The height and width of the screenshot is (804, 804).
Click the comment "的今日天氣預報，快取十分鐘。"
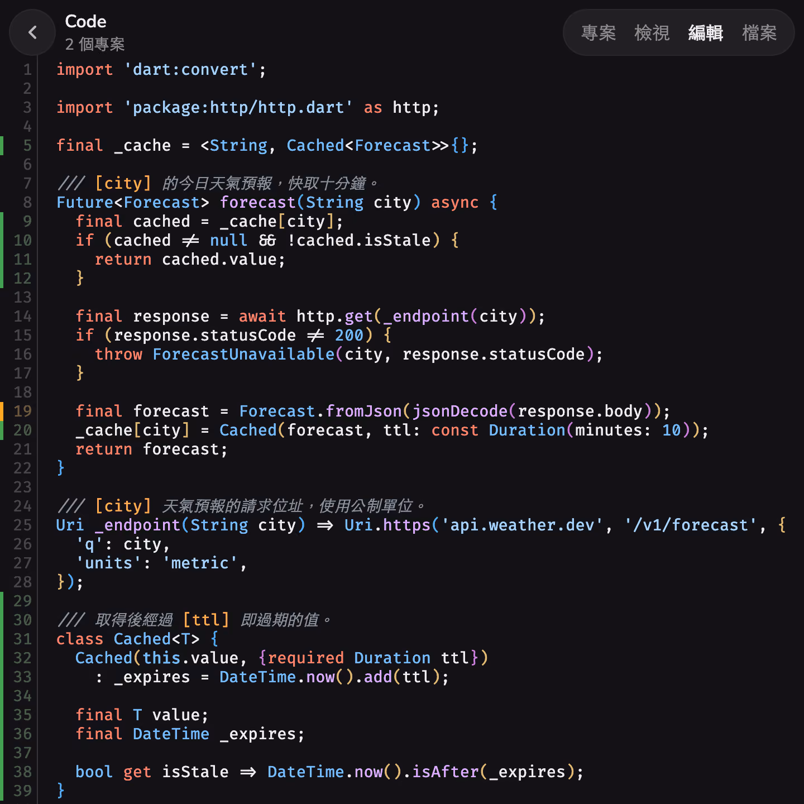pyautogui.click(x=270, y=183)
